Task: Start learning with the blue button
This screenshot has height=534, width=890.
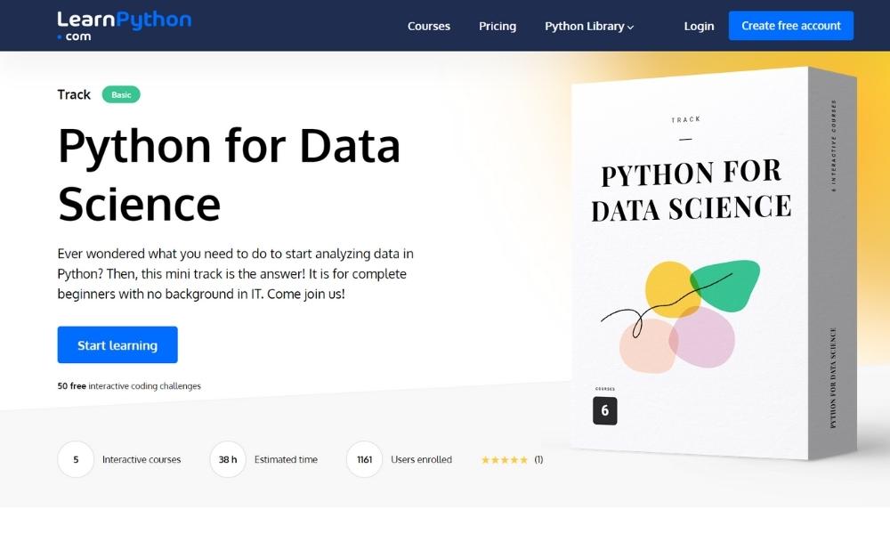Action: [117, 345]
